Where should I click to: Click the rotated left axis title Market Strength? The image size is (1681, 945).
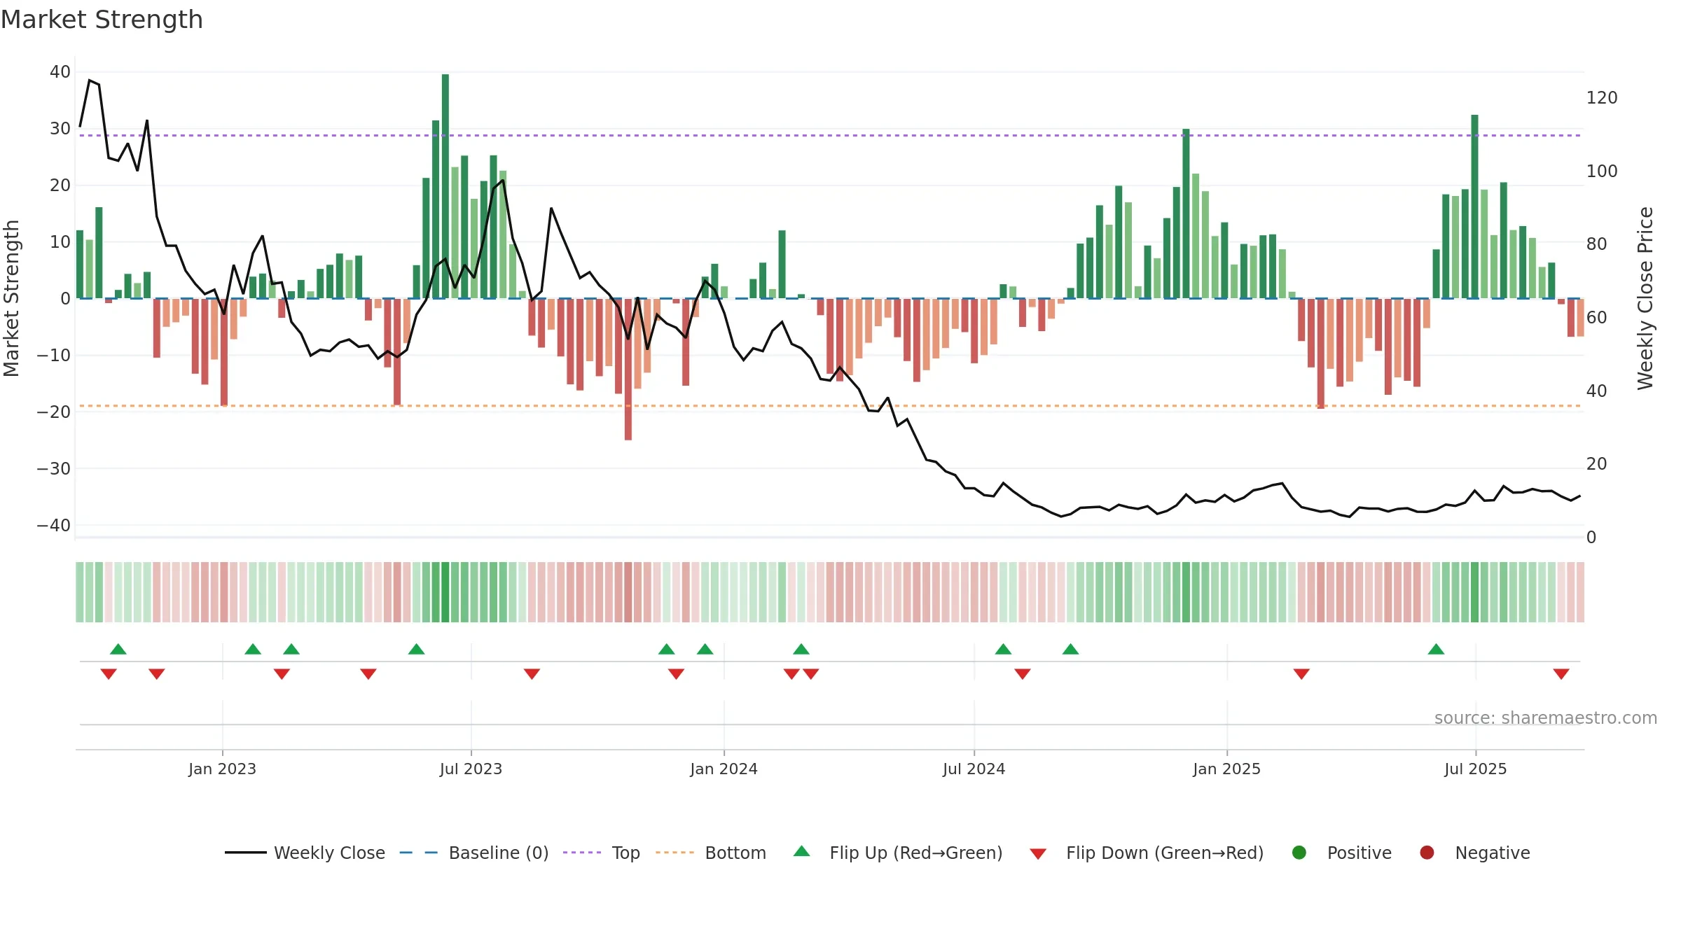point(12,298)
